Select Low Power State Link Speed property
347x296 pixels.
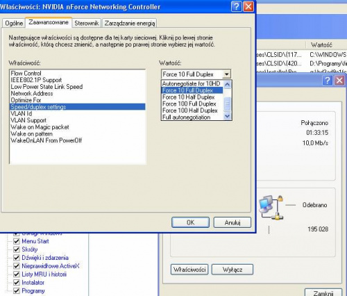[78, 87]
